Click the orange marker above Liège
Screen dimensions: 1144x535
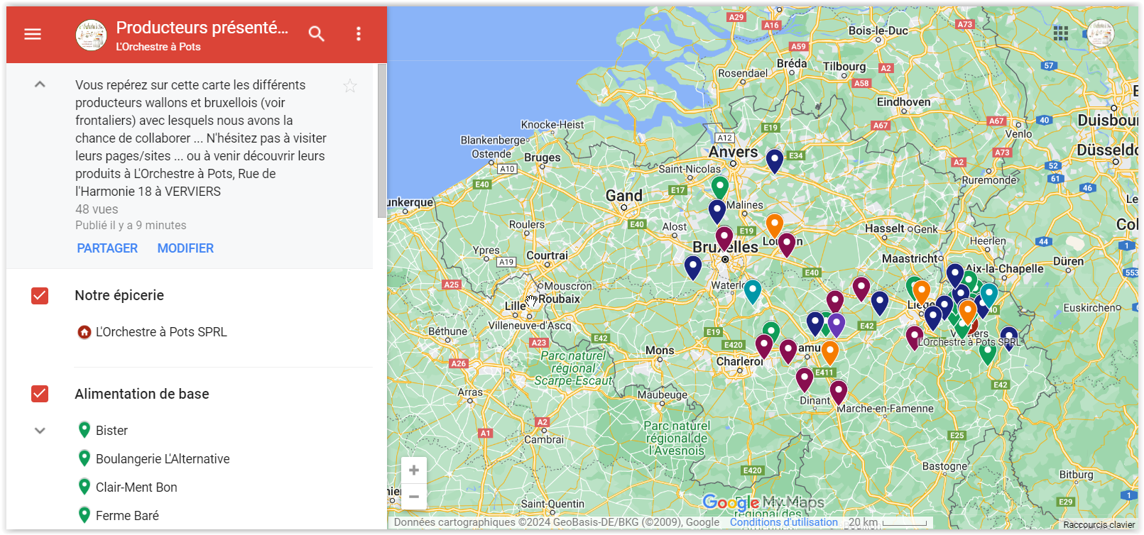pos(922,292)
